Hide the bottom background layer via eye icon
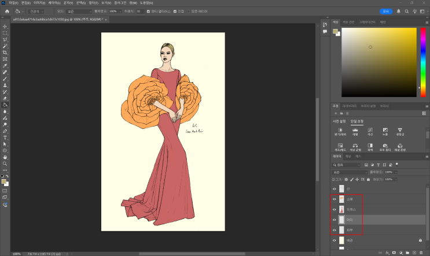The height and width of the screenshot is (256, 430). 335,239
